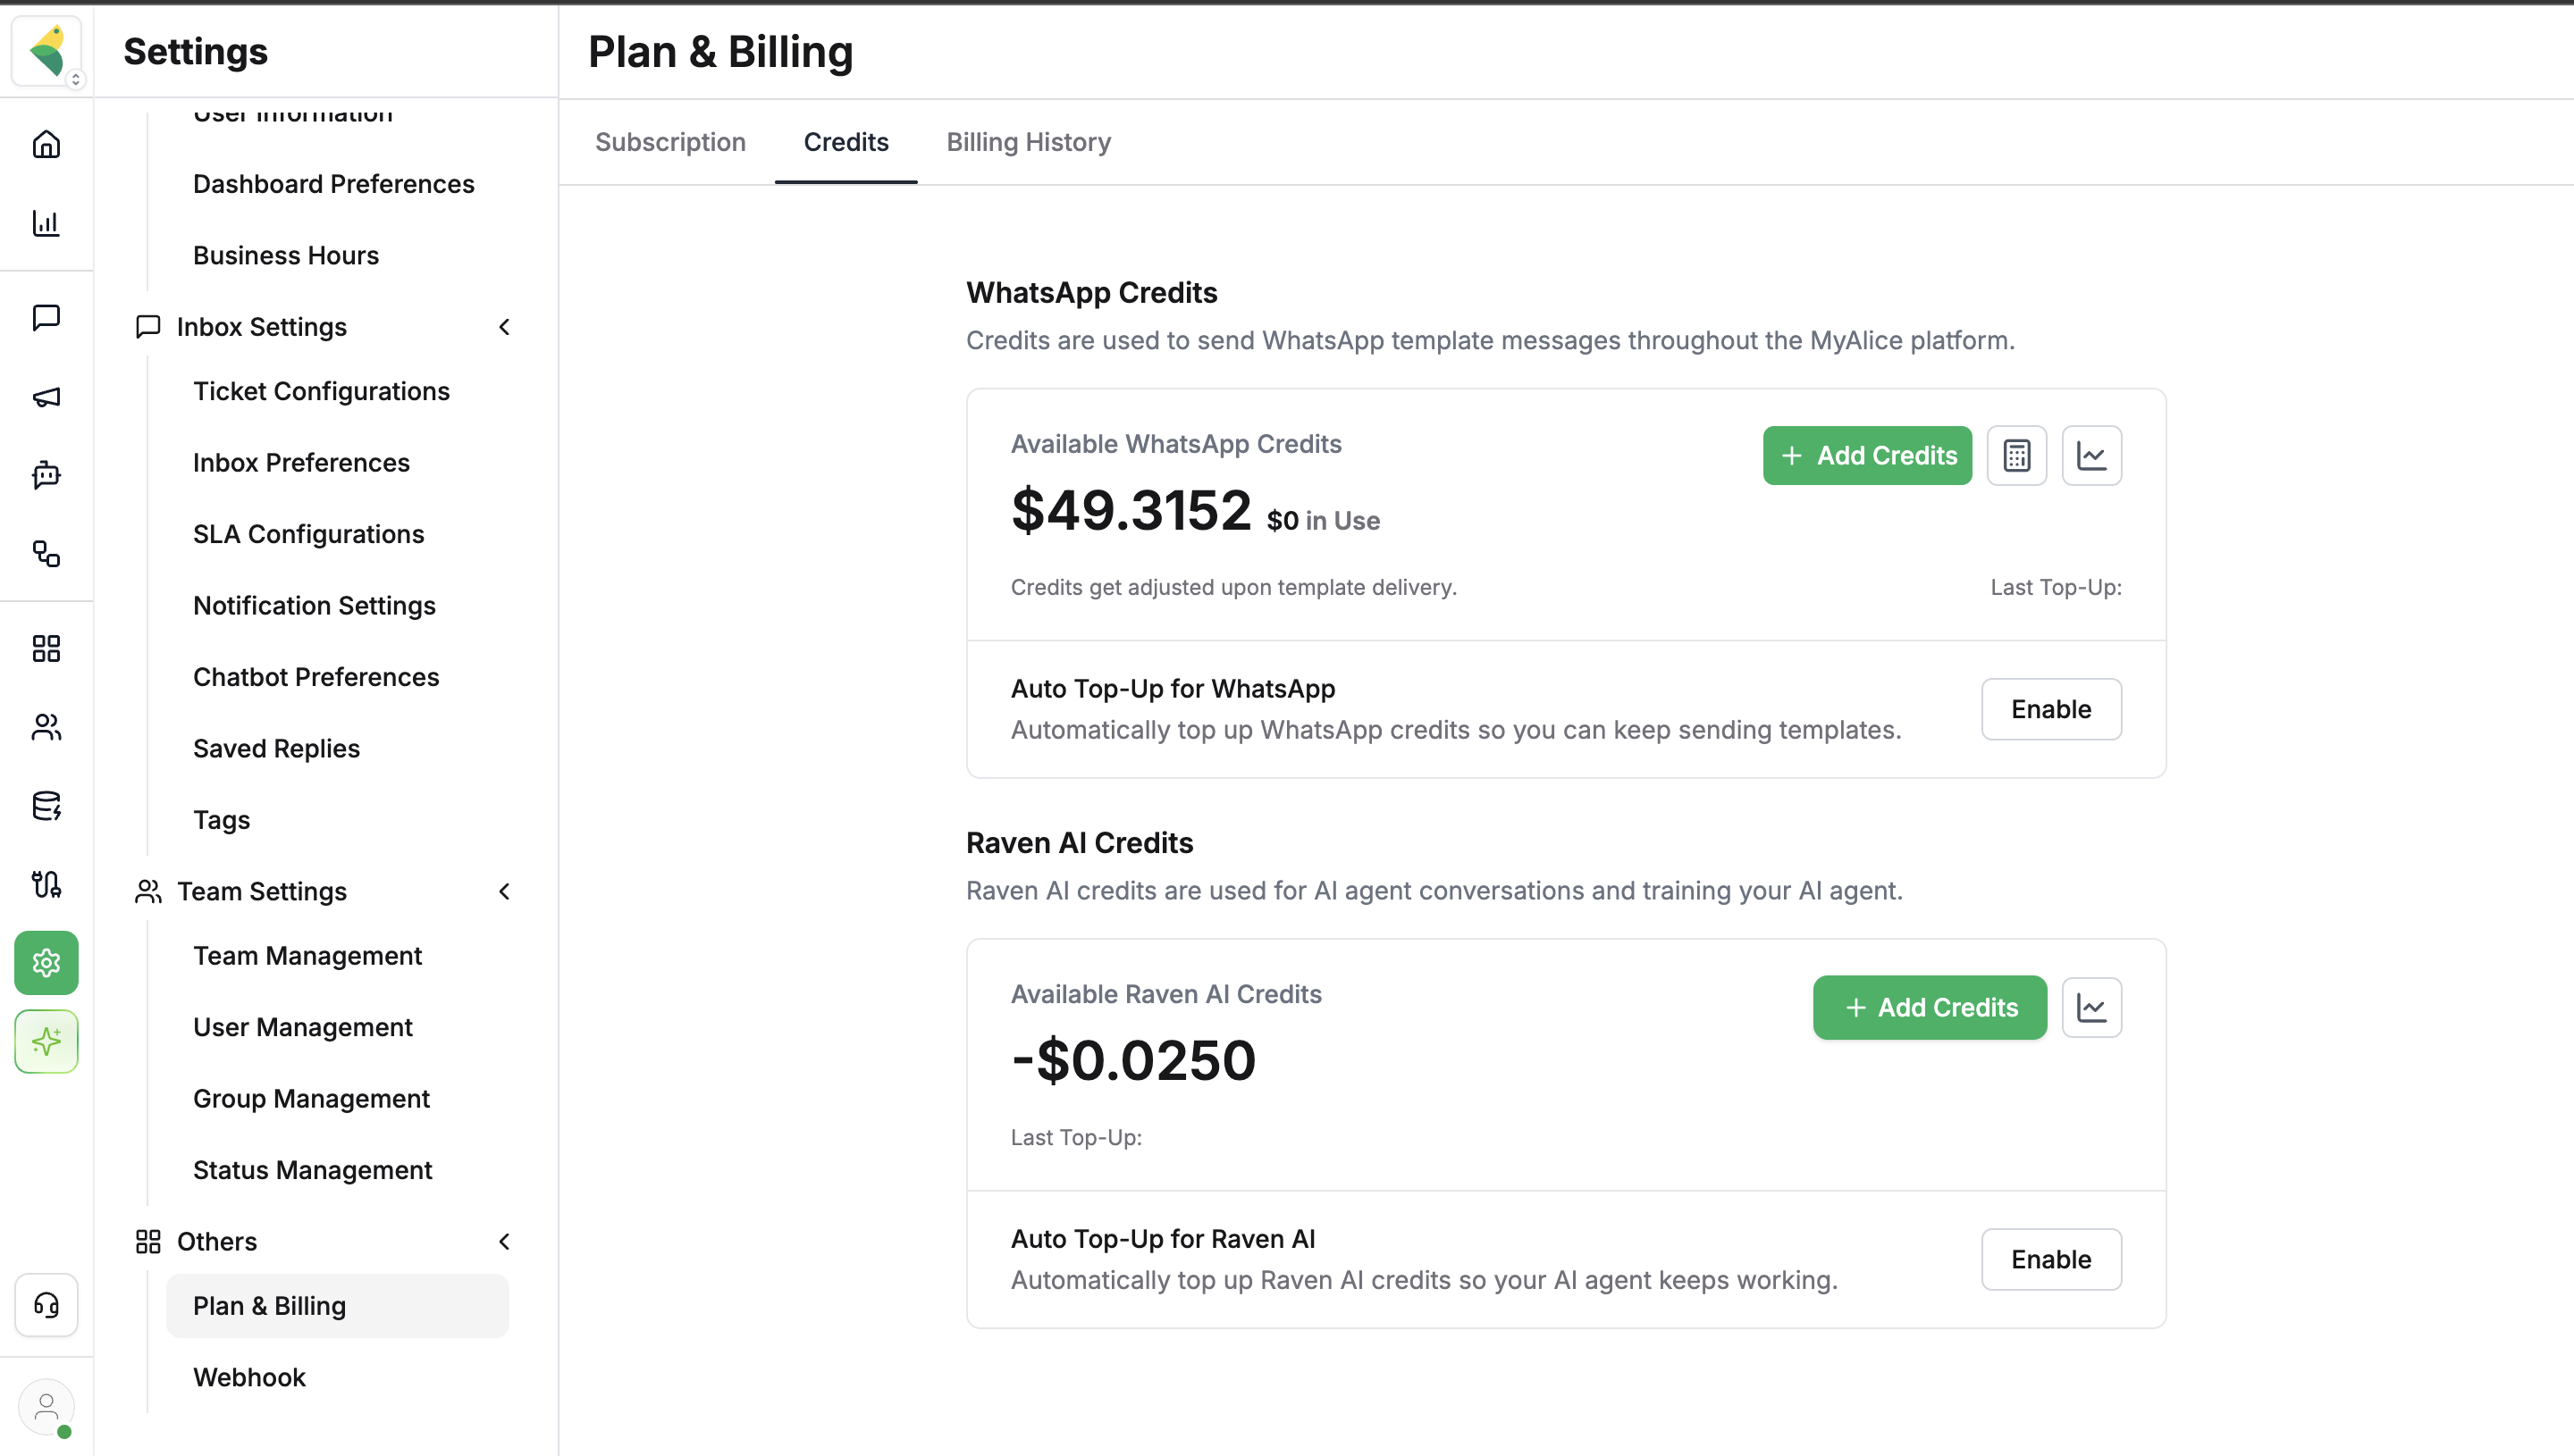Open the workspace switcher arrows on logo
The height and width of the screenshot is (1456, 2574).
click(75, 79)
